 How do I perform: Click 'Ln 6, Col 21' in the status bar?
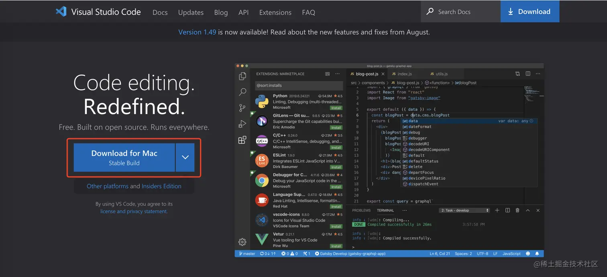440,254
